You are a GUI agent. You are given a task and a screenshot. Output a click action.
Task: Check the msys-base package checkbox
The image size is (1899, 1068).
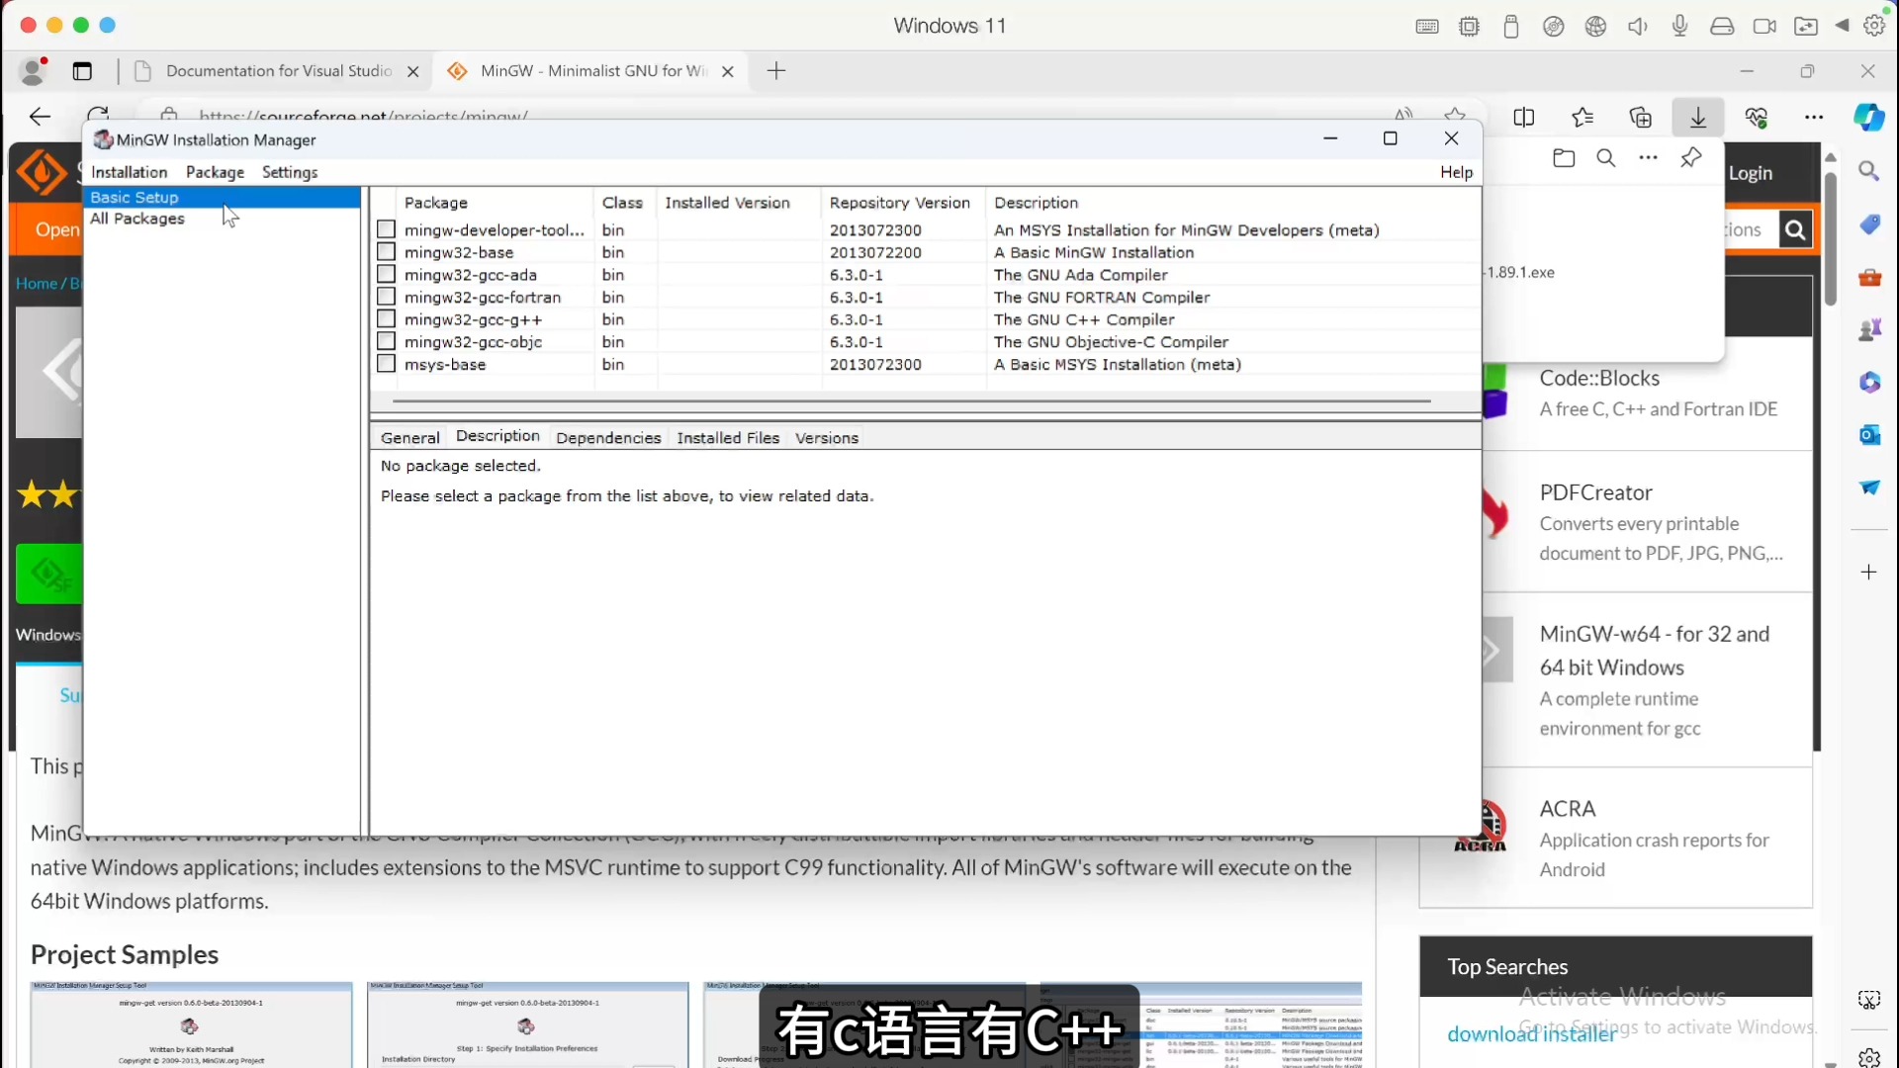386,364
